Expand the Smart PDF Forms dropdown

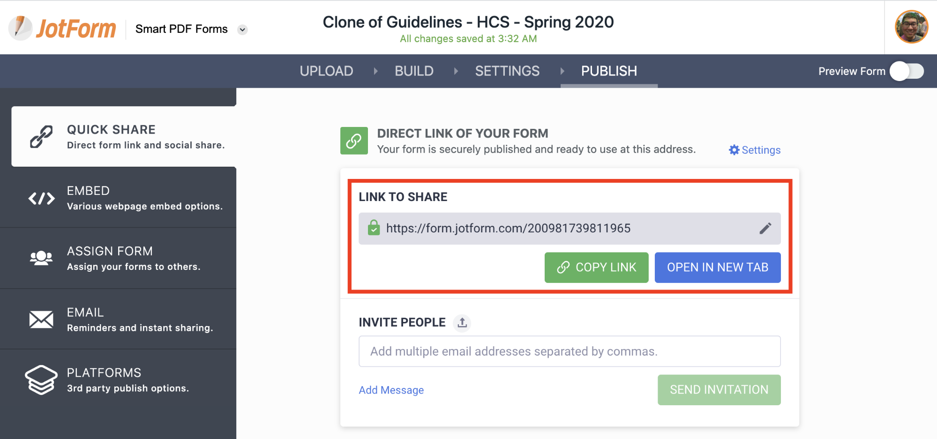[x=242, y=30]
